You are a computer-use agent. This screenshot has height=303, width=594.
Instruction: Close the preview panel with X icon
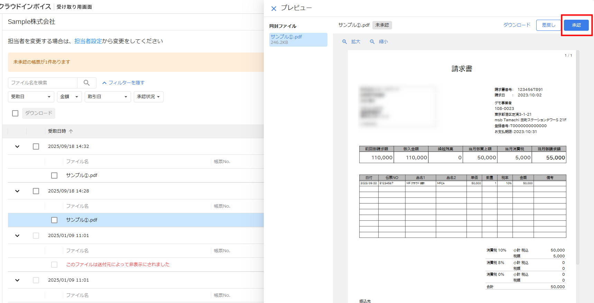point(273,9)
